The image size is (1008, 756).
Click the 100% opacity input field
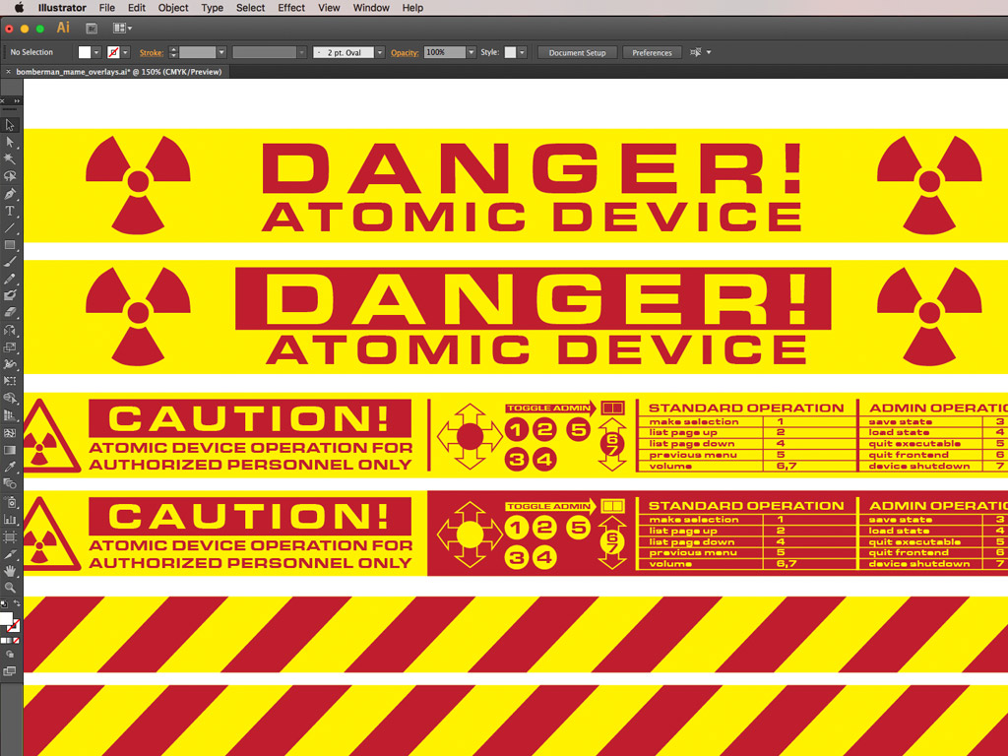(444, 53)
